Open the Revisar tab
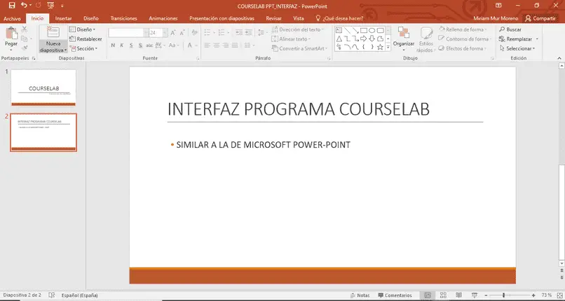Screen dimensions: 565x301 [x=274, y=18]
